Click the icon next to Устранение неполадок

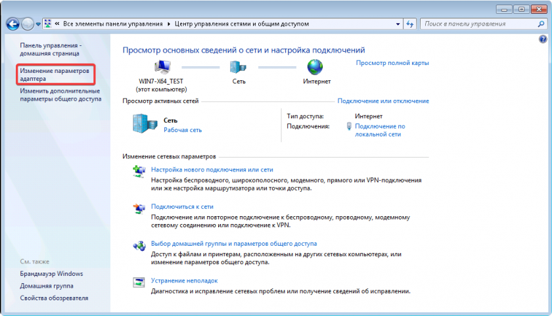[139, 282]
